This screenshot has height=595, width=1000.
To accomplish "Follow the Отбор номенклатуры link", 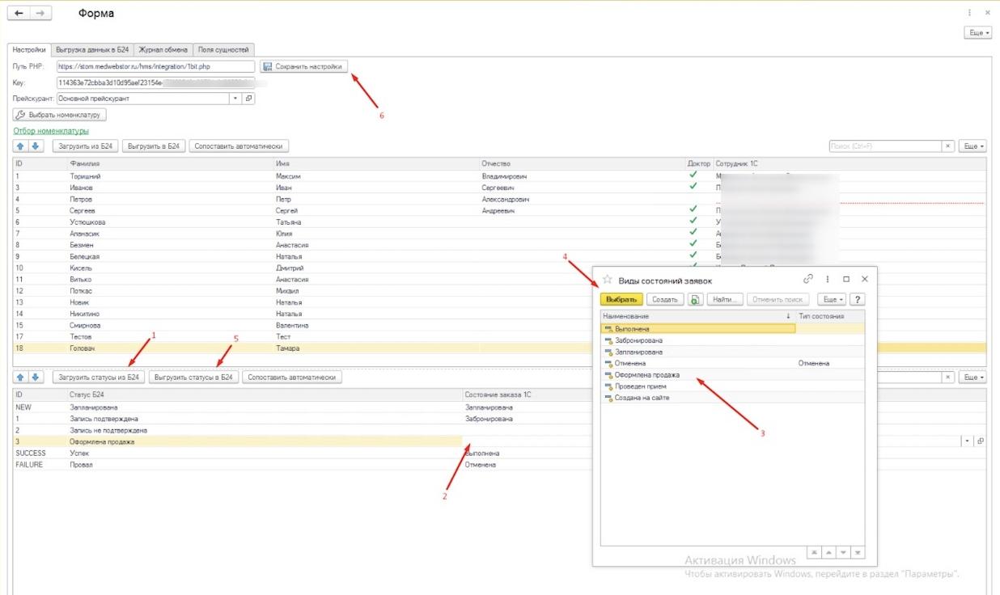I will (x=51, y=131).
